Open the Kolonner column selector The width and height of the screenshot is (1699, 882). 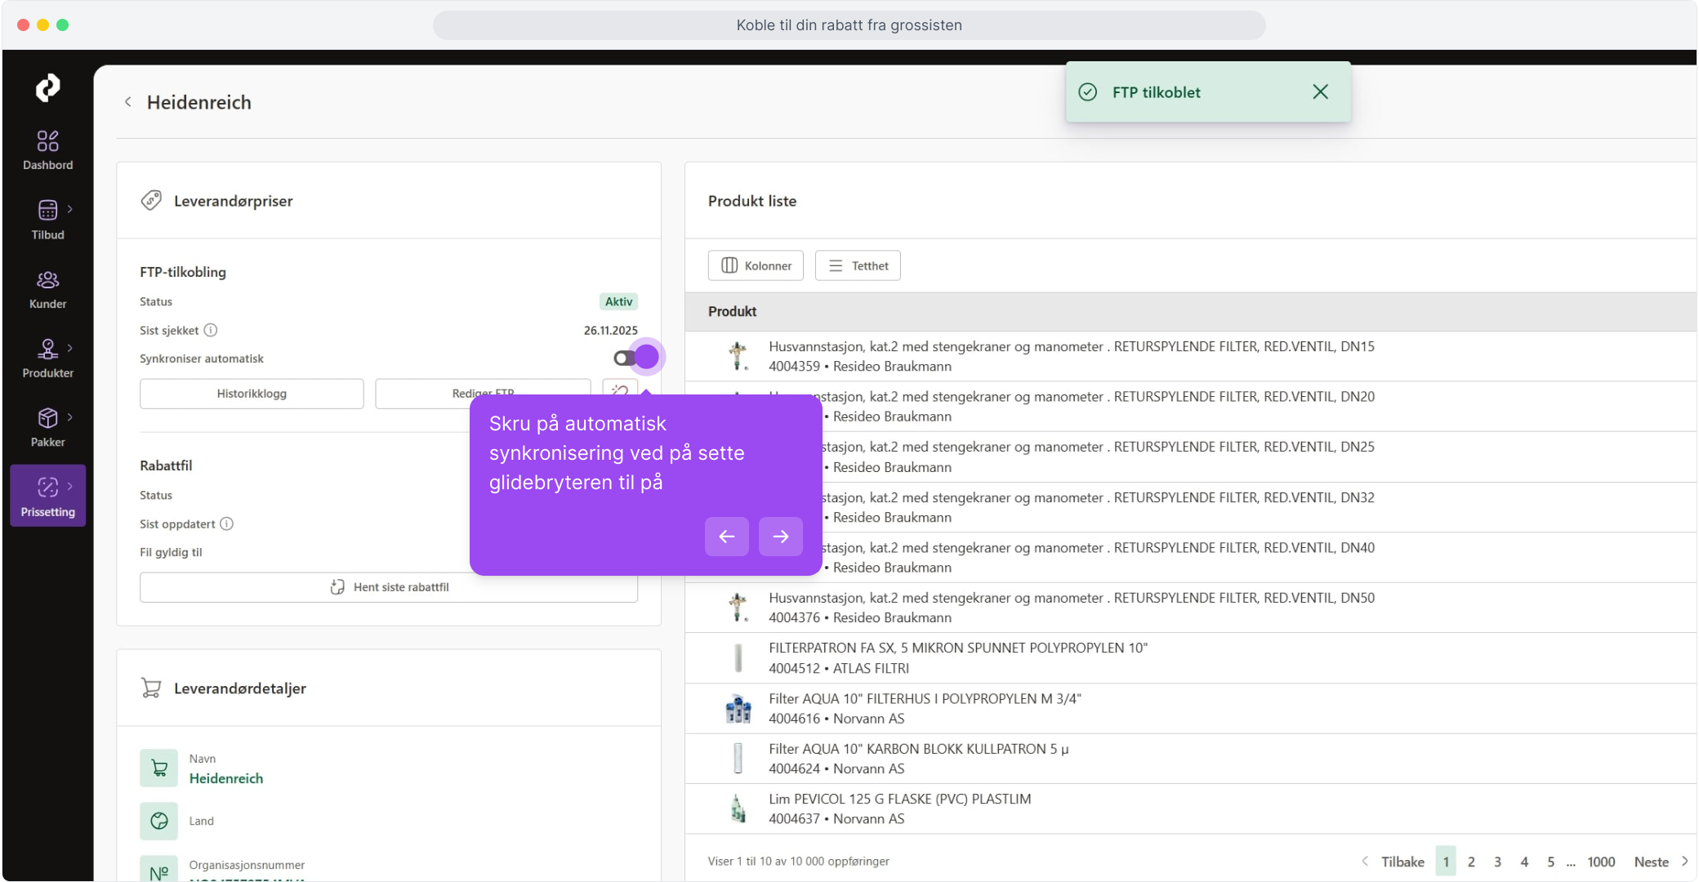pos(756,265)
